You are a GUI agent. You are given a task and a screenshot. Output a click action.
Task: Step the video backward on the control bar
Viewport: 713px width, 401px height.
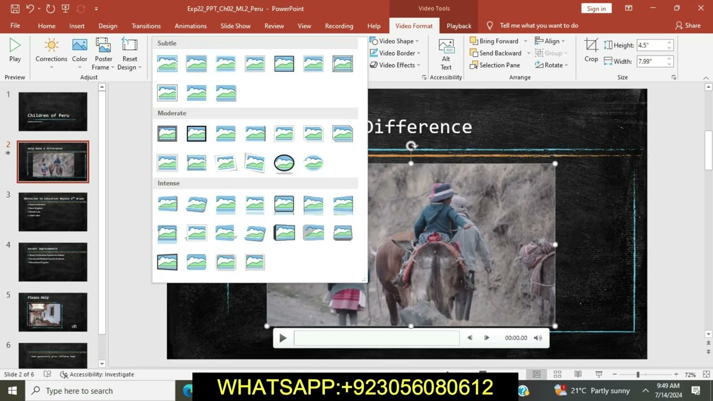470,338
